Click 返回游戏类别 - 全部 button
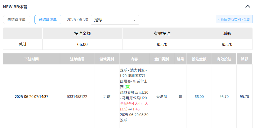Viewport: 257px width, 131px height. (x=234, y=19)
